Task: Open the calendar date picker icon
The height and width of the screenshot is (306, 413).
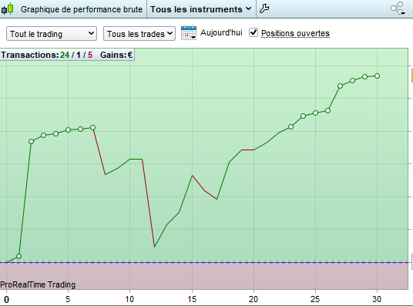Action: pyautogui.click(x=189, y=33)
